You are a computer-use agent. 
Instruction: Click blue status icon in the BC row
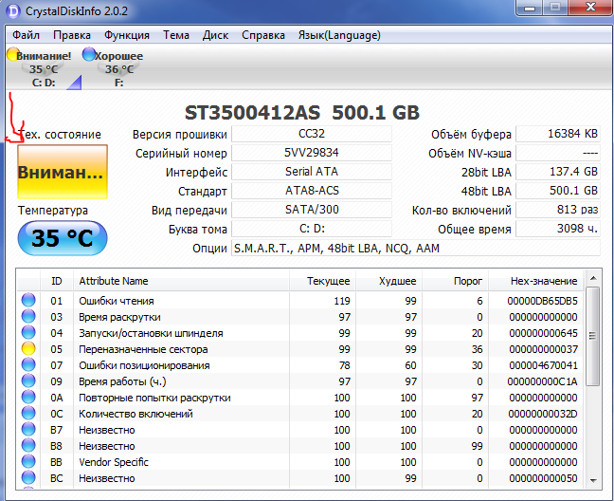(28, 477)
